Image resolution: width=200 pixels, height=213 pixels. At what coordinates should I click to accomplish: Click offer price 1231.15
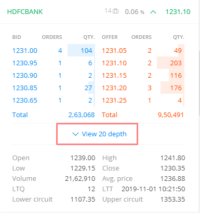pos(114,76)
